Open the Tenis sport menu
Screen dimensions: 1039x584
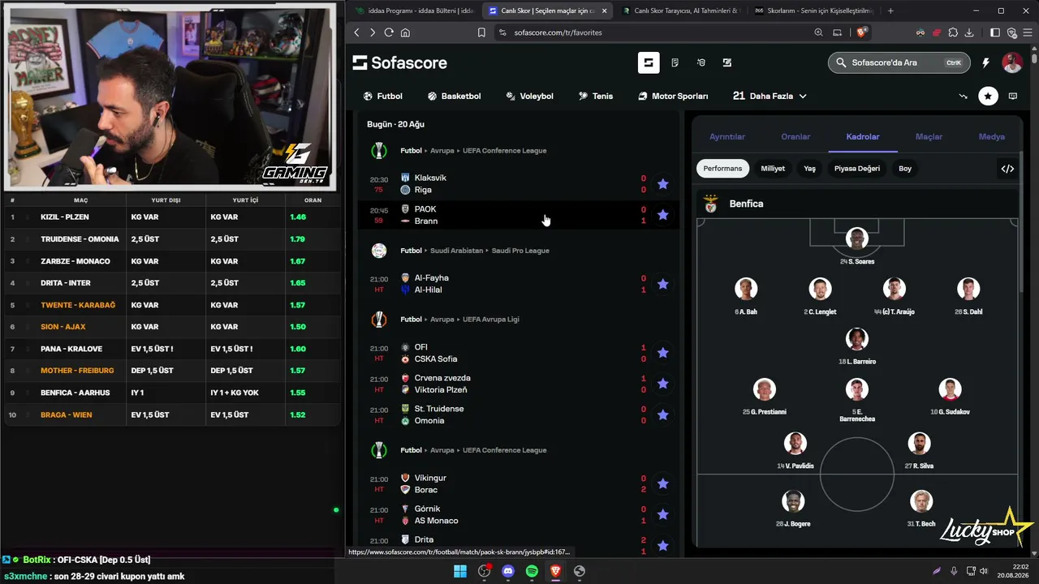click(x=595, y=96)
